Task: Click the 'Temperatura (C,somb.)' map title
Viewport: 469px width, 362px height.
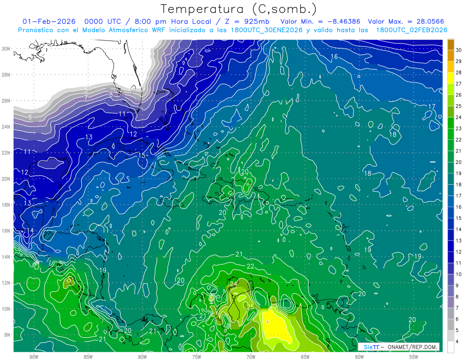Action: tap(239, 9)
